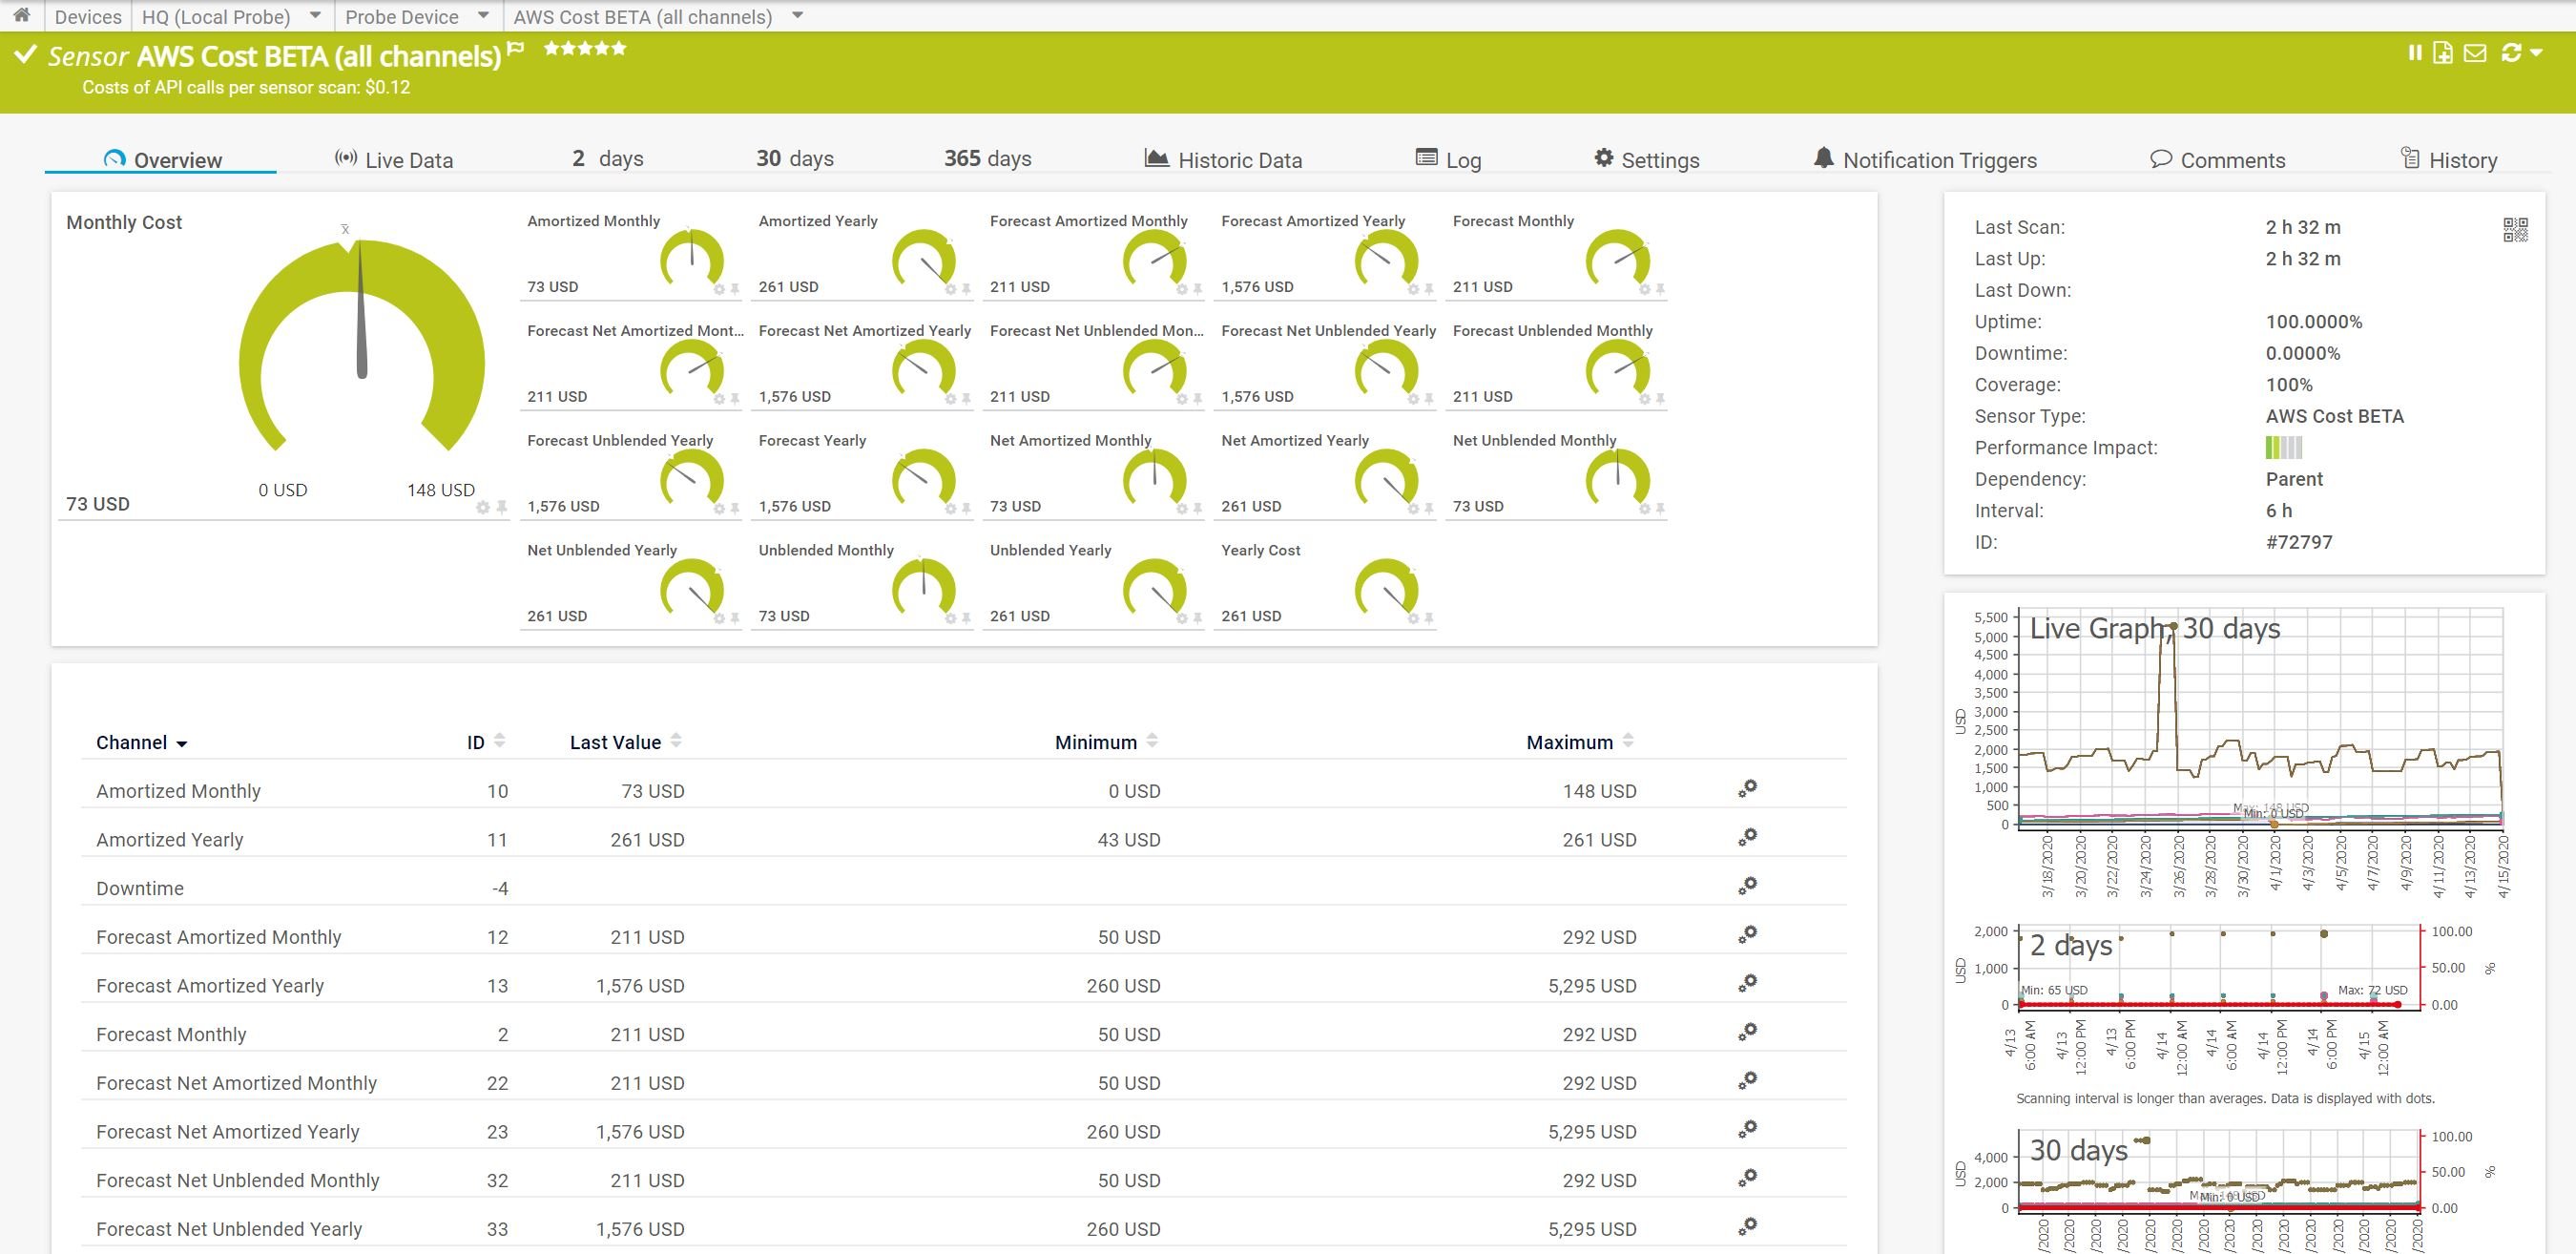
Task: Expand the AWS Cost BETA breadcrumb dropdown
Action: tap(797, 16)
